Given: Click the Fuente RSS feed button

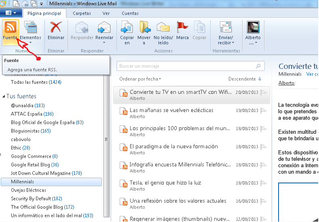Looking at the screenshot, I should (11, 33).
